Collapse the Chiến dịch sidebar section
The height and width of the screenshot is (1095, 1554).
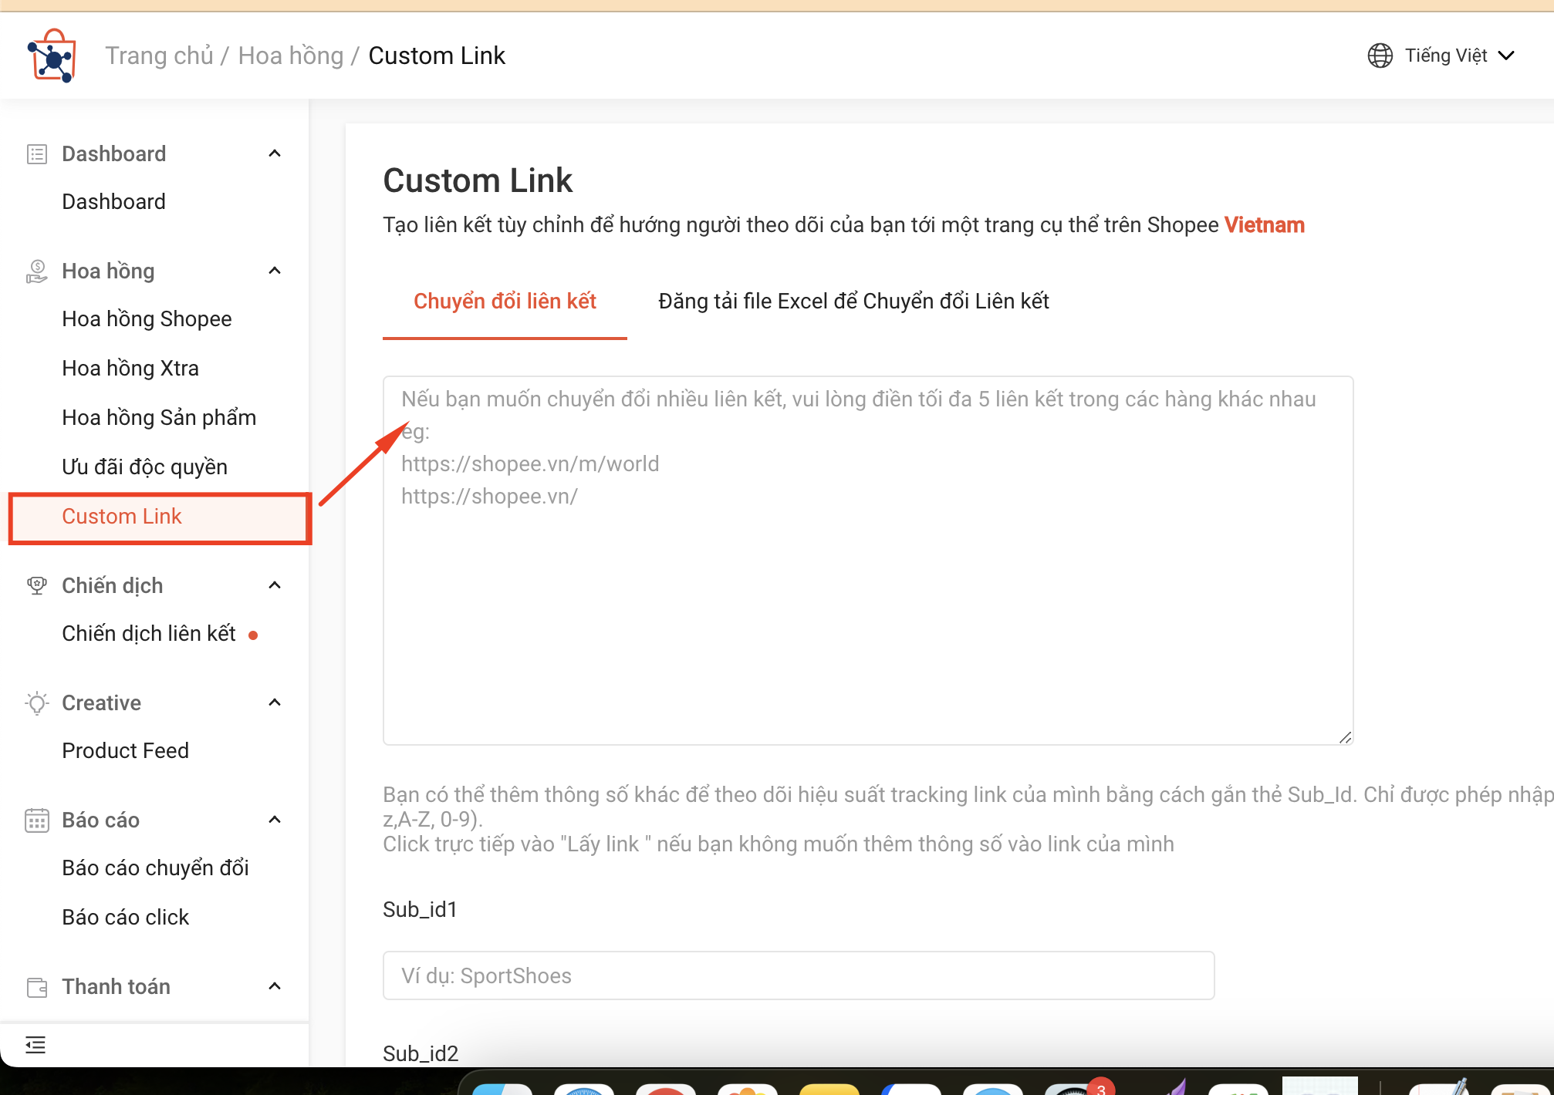click(x=274, y=585)
